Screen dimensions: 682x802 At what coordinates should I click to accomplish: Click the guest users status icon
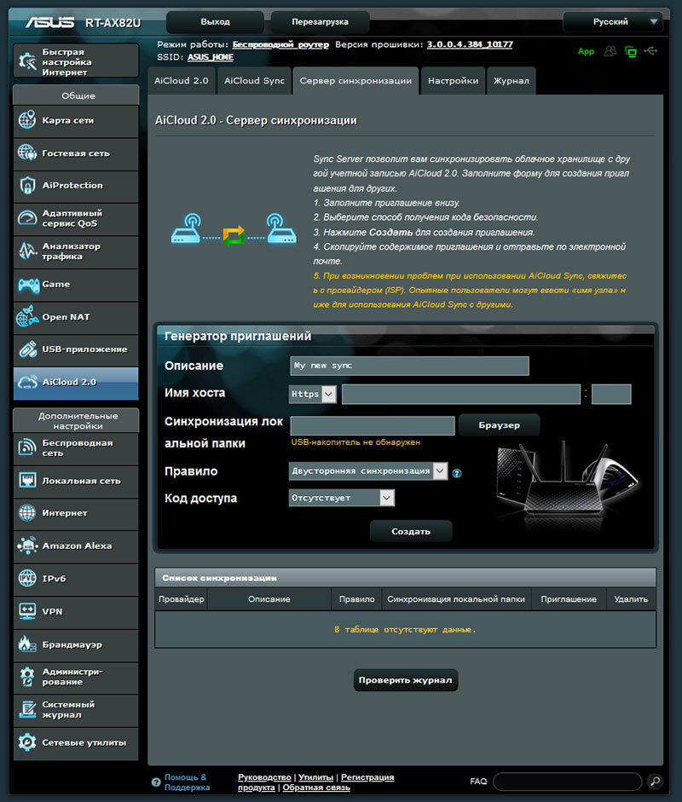(x=610, y=51)
